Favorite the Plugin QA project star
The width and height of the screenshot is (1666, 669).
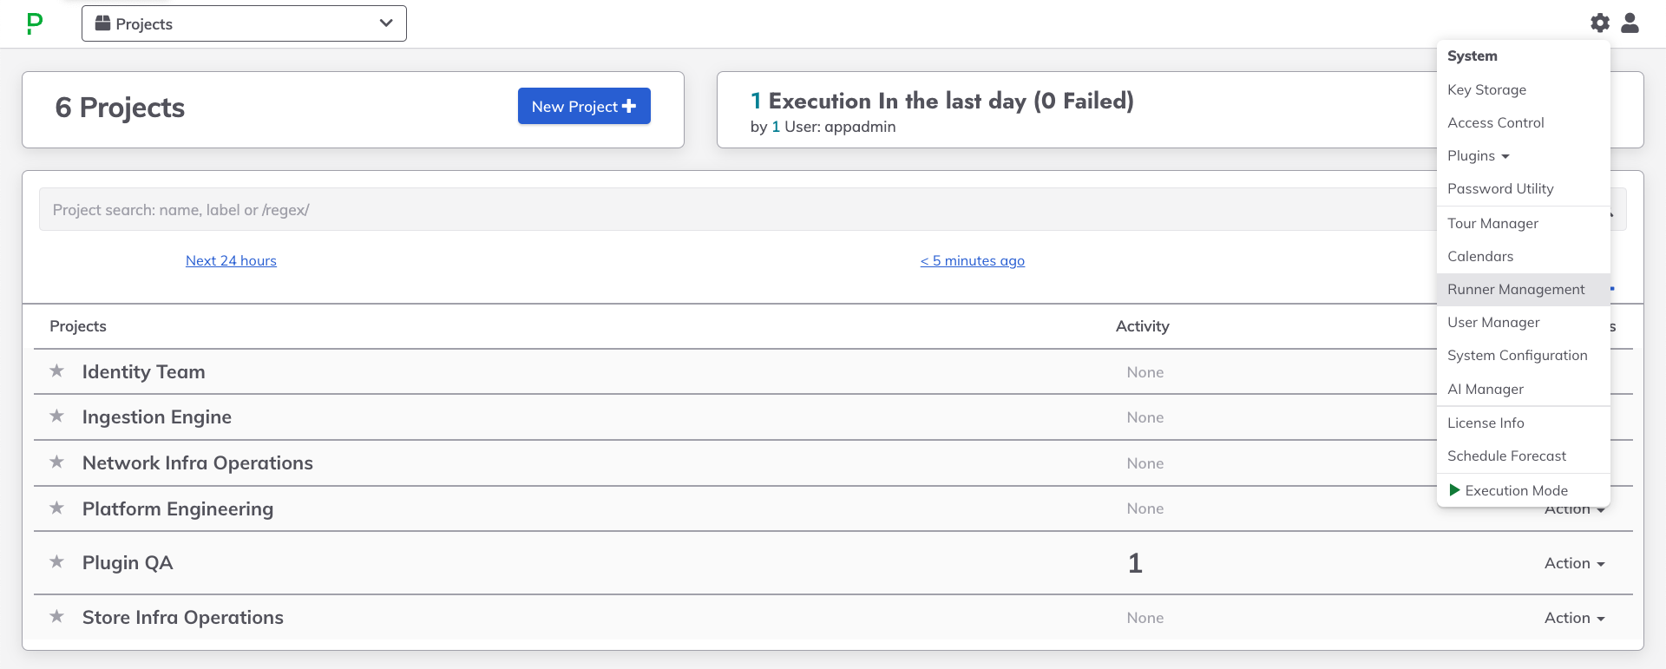click(x=57, y=562)
